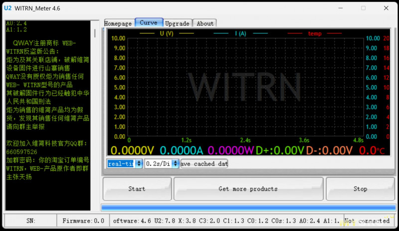Click the save cached data button
Image resolution: width=399 pixels, height=231 pixels.
(204, 164)
